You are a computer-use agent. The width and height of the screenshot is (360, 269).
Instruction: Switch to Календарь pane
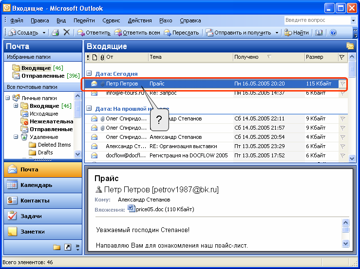click(x=43, y=185)
